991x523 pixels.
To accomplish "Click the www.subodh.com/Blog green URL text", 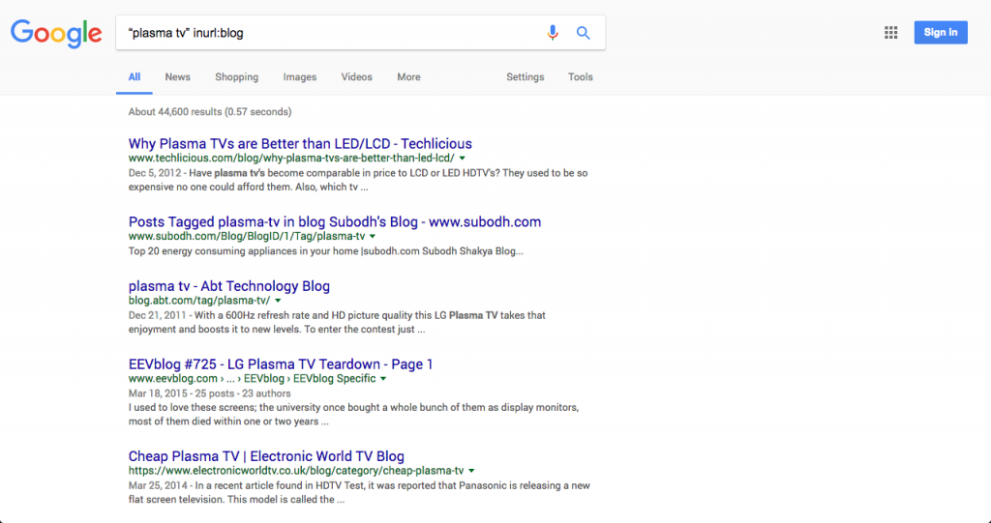I will tap(247, 236).
